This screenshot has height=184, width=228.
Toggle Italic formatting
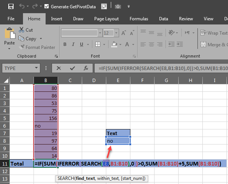click(73, 44)
